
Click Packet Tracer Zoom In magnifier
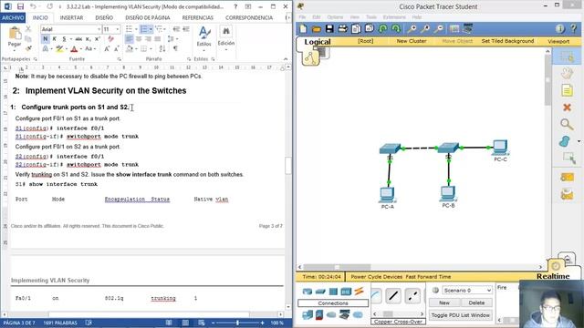click(x=412, y=29)
